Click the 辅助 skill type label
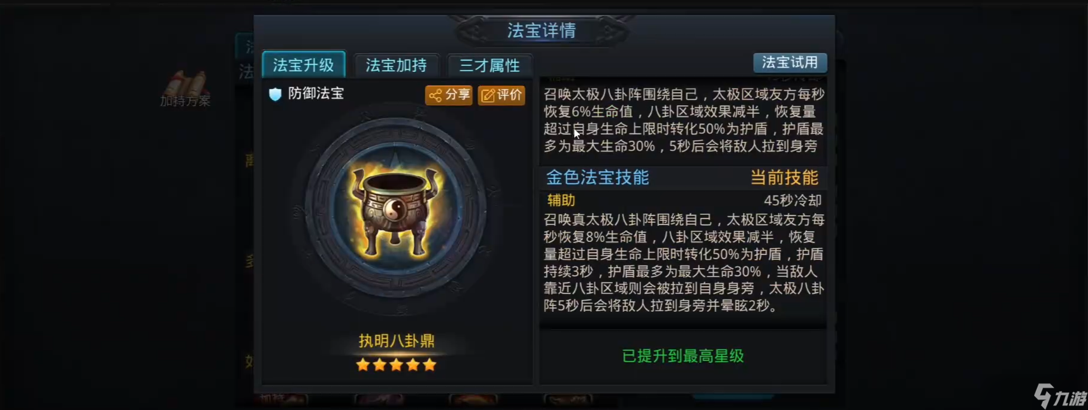 click(x=561, y=201)
